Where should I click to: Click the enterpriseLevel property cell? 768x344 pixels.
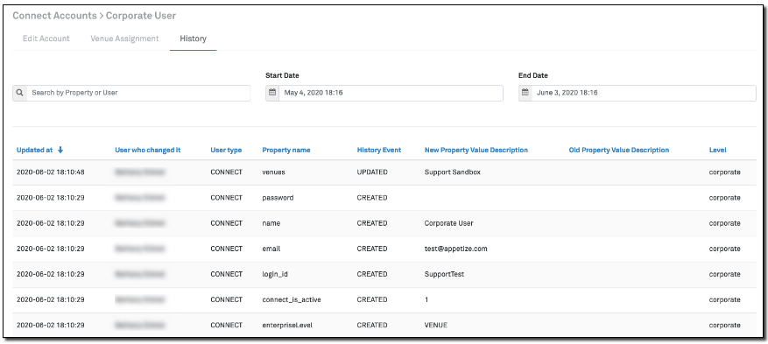287,325
